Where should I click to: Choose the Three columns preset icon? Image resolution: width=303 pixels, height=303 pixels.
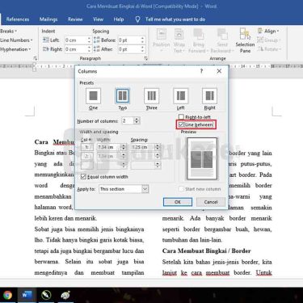pyautogui.click(x=152, y=96)
